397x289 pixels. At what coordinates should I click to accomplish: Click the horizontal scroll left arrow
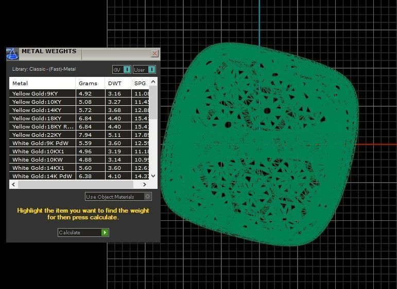coord(14,184)
